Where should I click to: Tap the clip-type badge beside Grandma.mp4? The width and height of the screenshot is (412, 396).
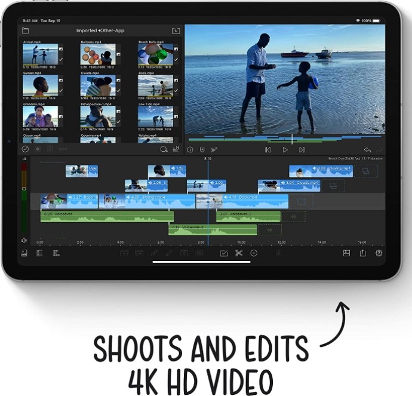coord(61,116)
